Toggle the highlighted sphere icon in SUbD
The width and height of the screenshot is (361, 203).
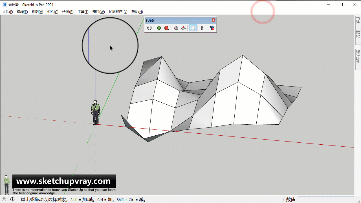tap(193, 28)
